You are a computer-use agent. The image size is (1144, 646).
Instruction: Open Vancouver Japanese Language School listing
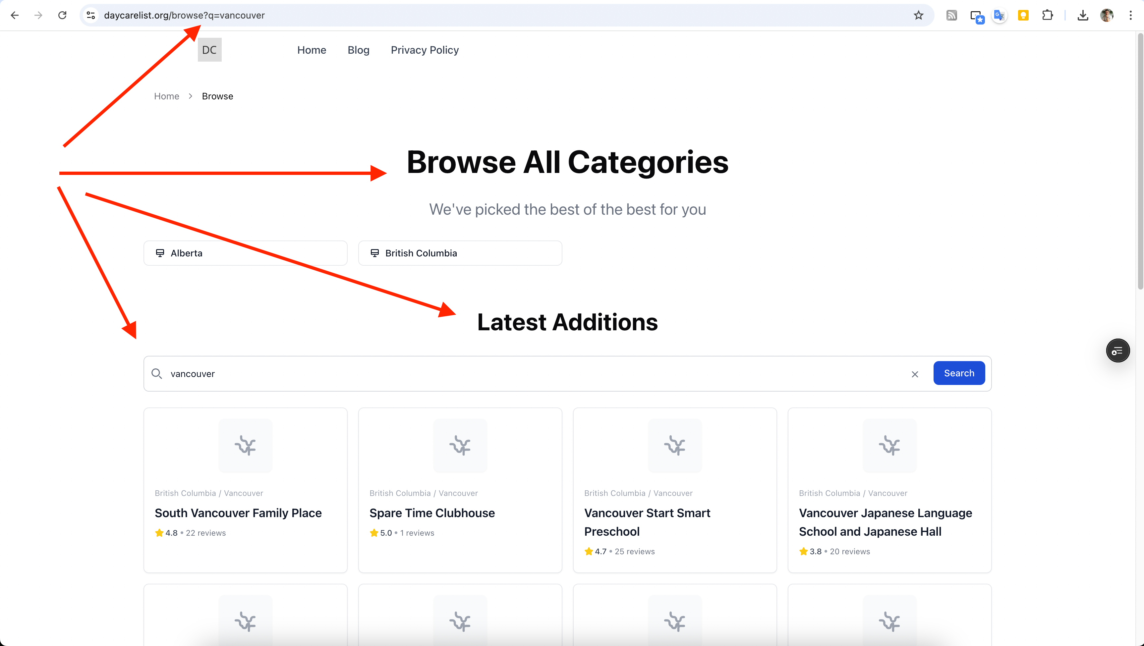coord(886,522)
